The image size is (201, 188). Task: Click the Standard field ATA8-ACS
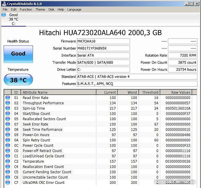(137, 77)
